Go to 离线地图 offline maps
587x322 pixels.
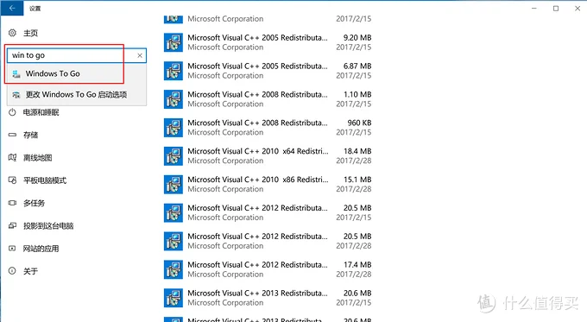pos(37,158)
